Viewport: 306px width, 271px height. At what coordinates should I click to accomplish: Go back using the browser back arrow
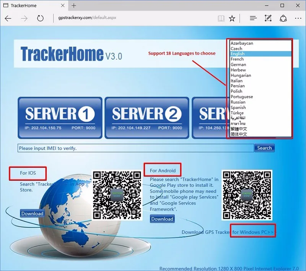click(8, 18)
